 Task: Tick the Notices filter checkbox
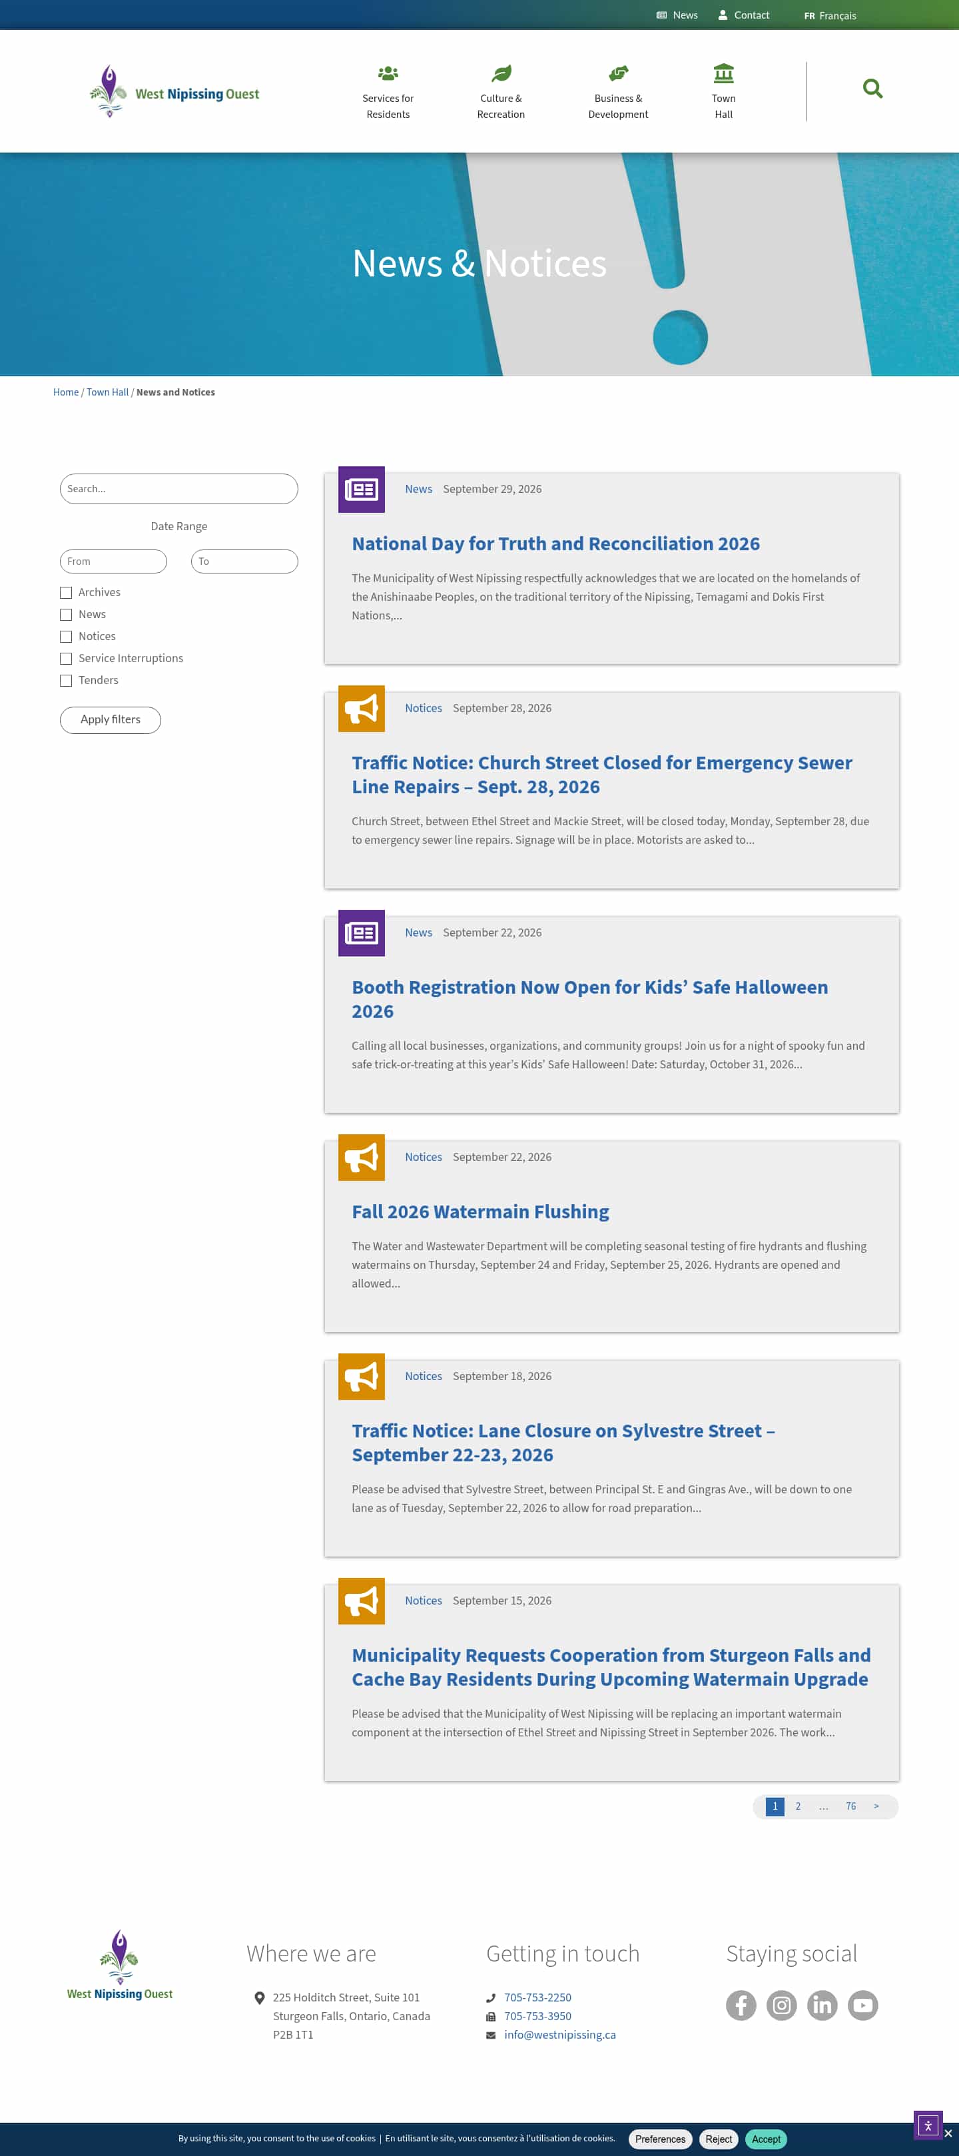point(66,636)
